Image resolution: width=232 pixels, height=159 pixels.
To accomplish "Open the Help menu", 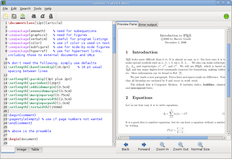I will tap(48, 9).
